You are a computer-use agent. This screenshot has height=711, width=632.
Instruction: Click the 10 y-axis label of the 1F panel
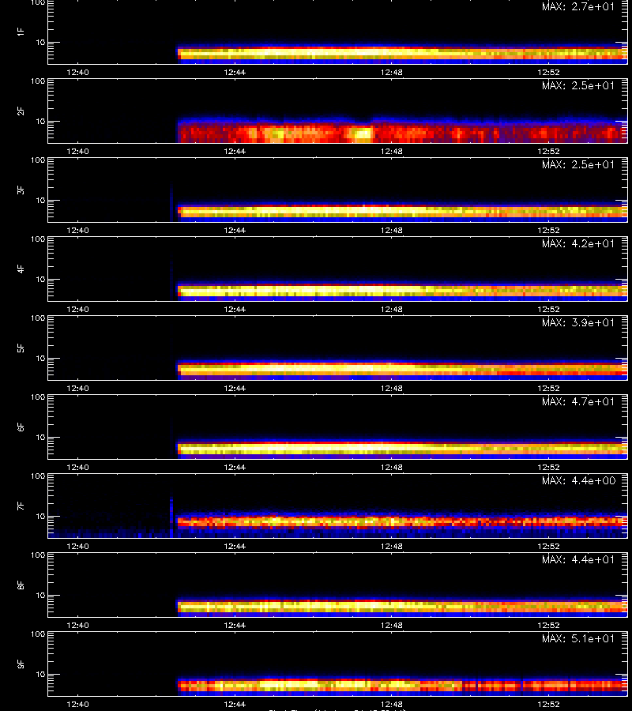point(40,42)
